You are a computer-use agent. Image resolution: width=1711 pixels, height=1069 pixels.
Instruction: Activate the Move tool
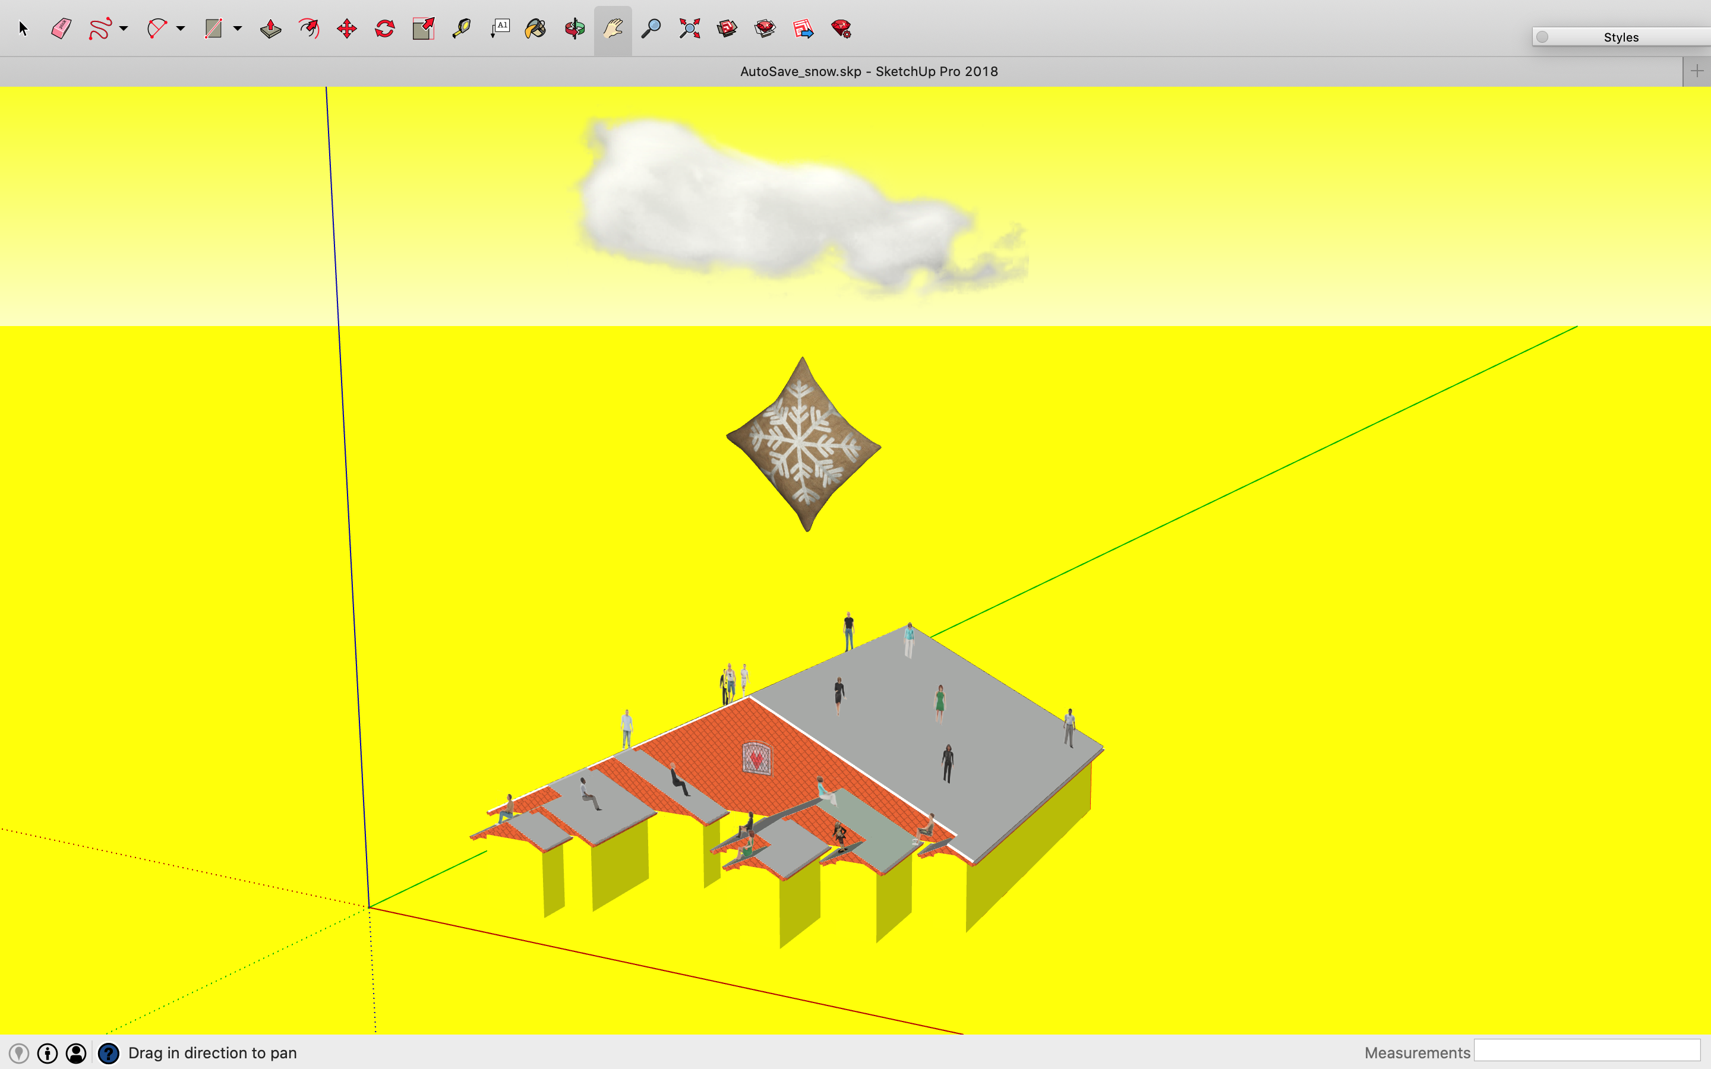(x=346, y=29)
